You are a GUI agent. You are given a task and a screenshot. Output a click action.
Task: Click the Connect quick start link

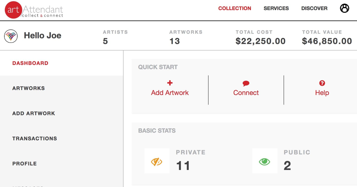pos(246,93)
